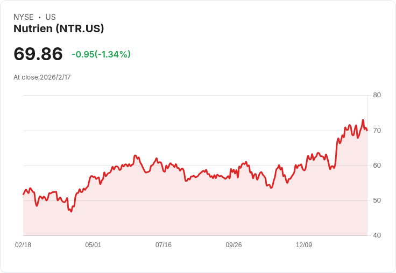Click the 50 y-axis price label
Viewport: 396px width, 273px height.
[377, 200]
